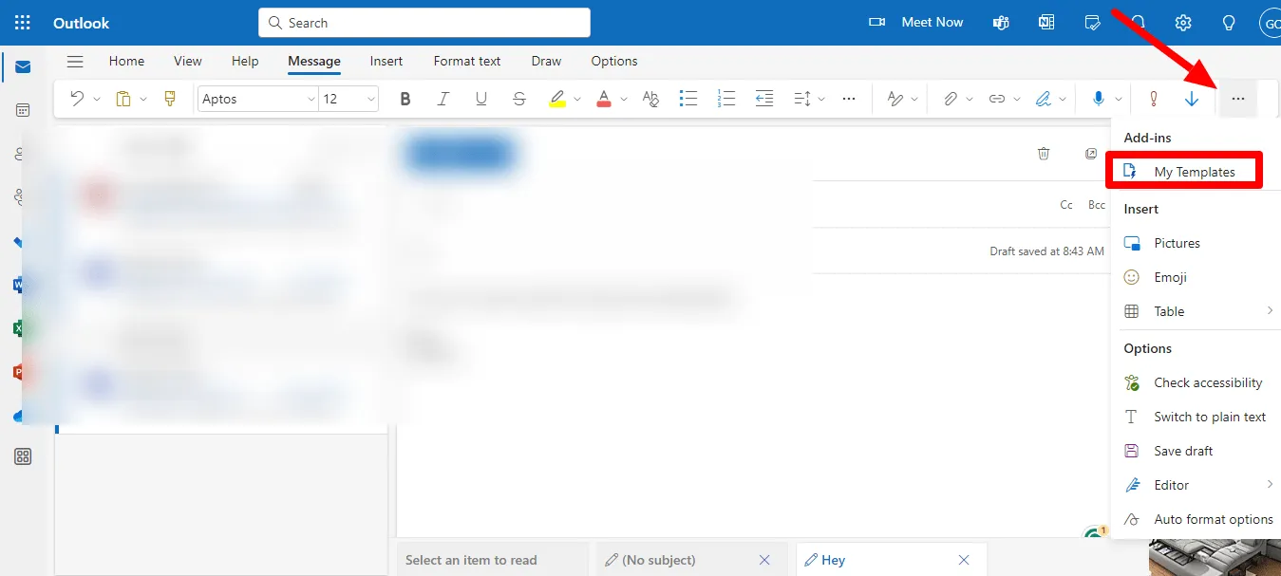Insert a link with chain icon
The image size is (1281, 576).
(x=996, y=99)
